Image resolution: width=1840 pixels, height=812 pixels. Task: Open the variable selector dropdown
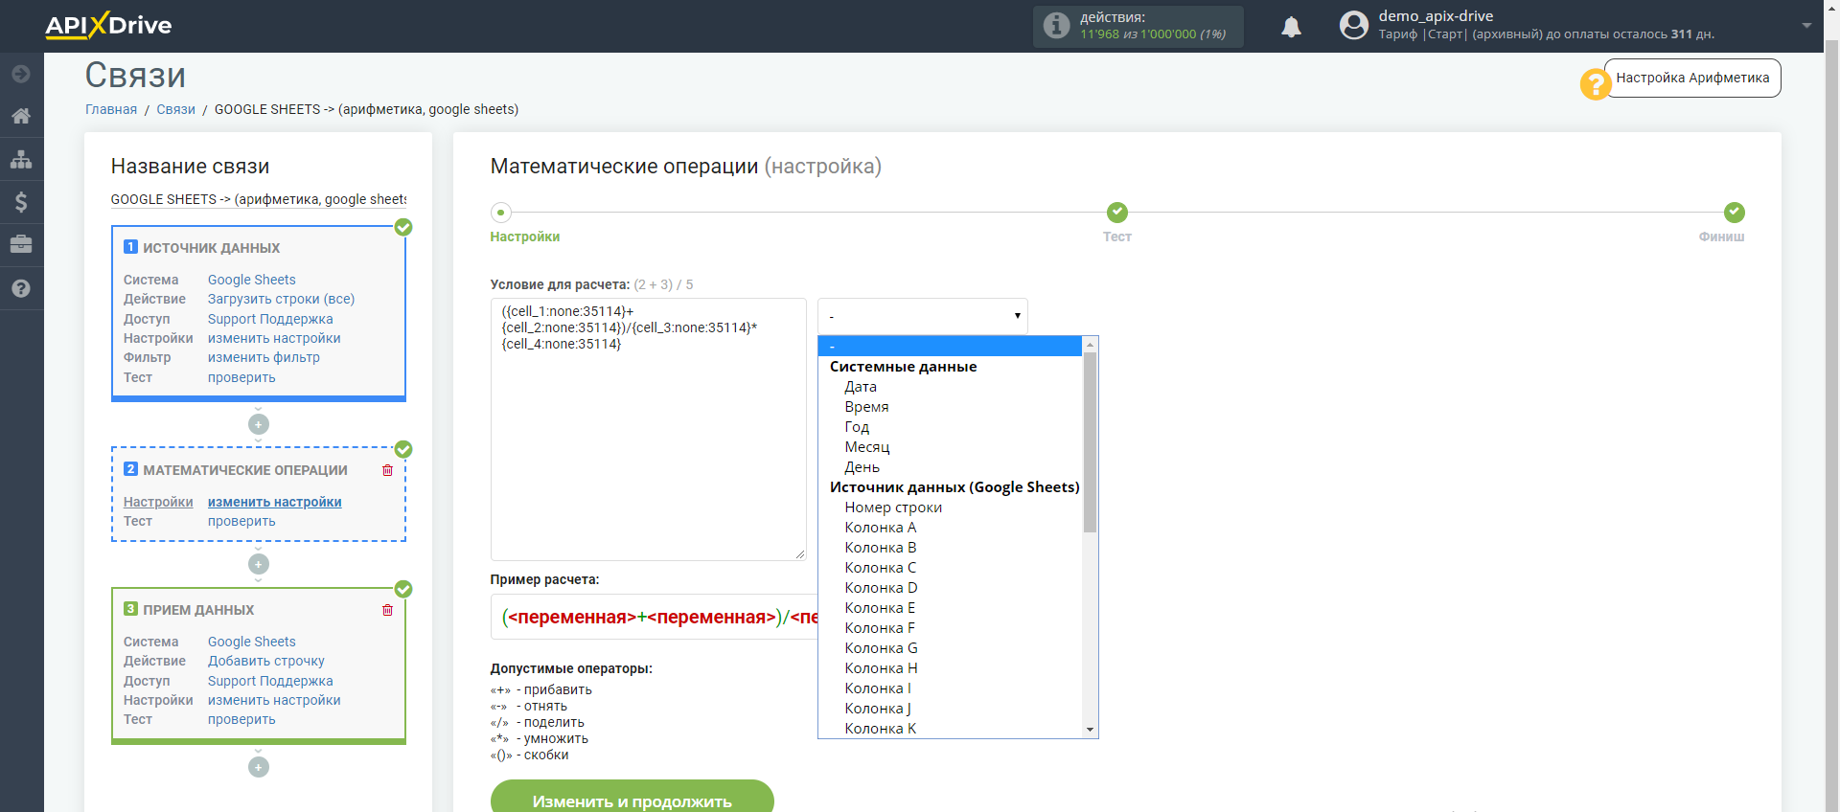pos(923,316)
